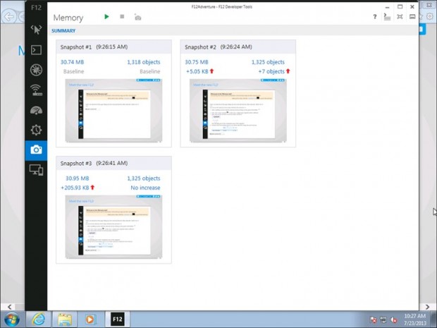Image resolution: width=437 pixels, height=328 pixels.
Task: Switch to the SUMMARY tab
Action: (64, 31)
